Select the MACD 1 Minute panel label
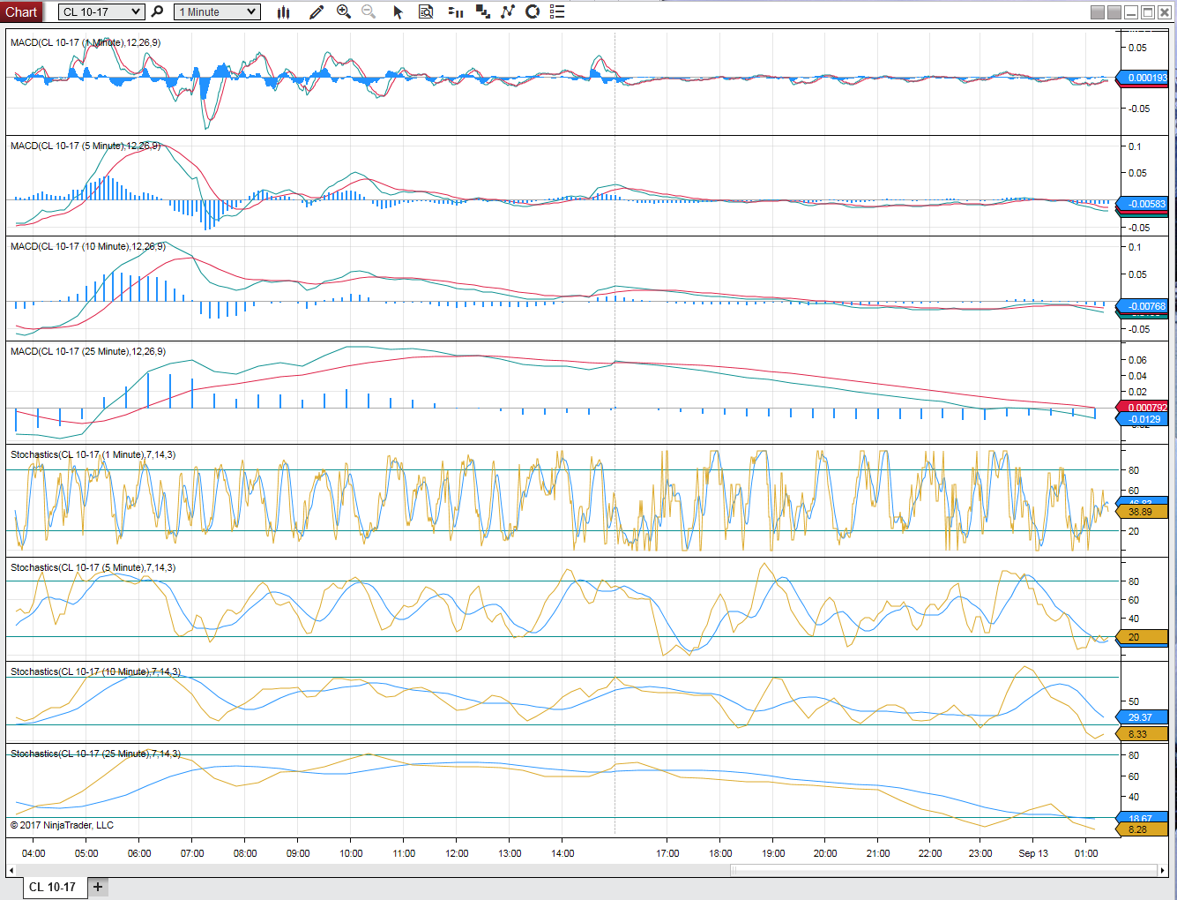 [86, 42]
